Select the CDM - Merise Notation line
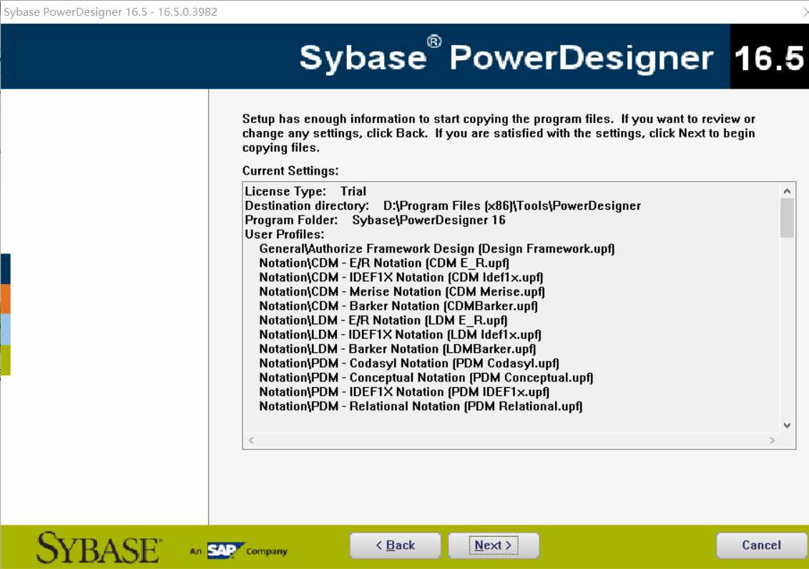Viewport: 809px width, 569px height. coord(402,292)
